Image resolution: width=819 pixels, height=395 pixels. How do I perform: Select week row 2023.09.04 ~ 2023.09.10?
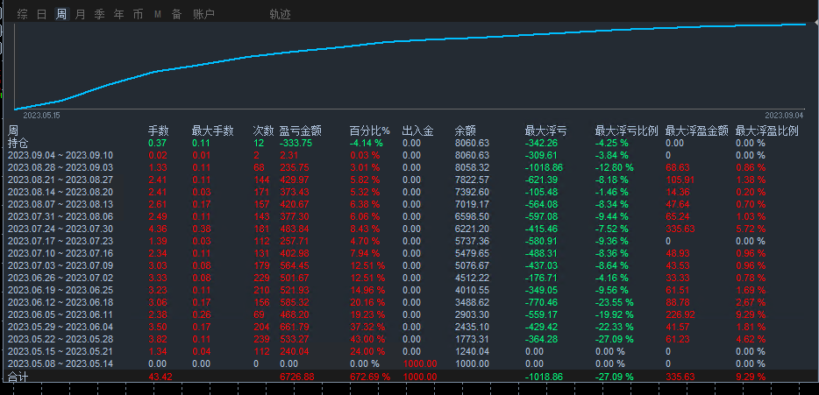(x=61, y=156)
